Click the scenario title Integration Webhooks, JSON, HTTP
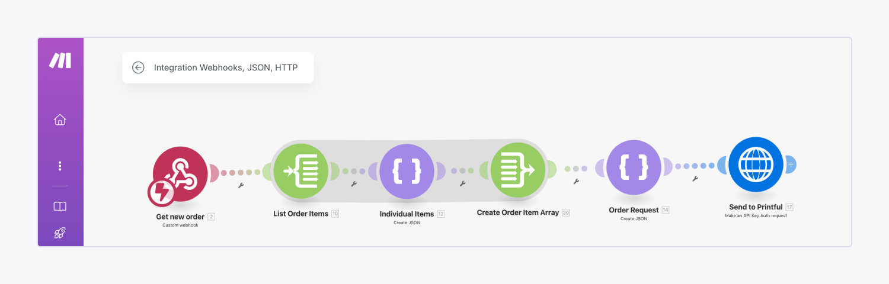Image resolution: width=889 pixels, height=284 pixels. [x=226, y=67]
